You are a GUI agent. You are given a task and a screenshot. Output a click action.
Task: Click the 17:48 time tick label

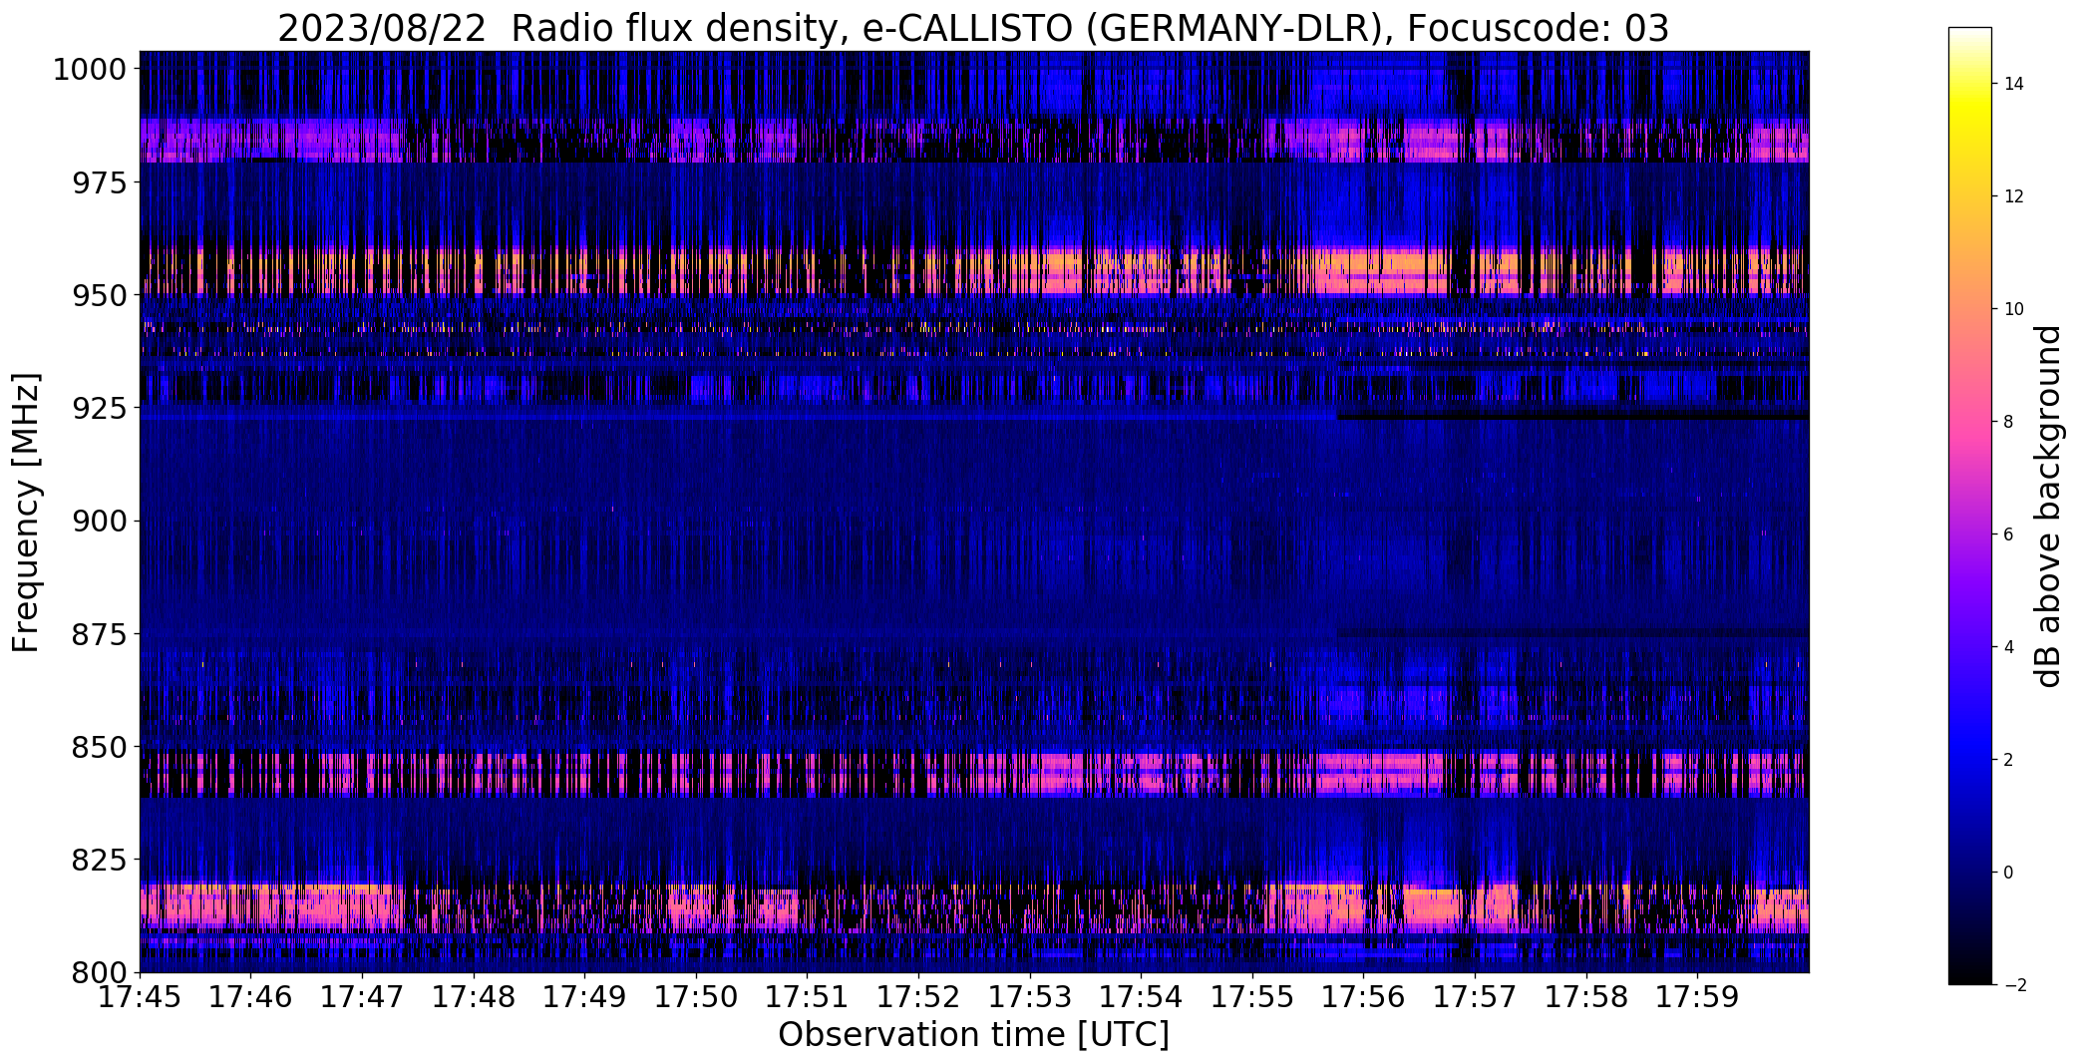474,996
